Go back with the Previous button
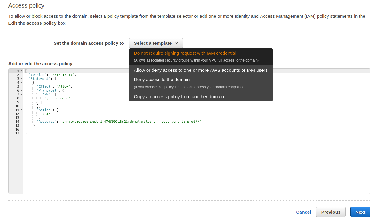The height and width of the screenshot is (220, 381). click(x=331, y=212)
